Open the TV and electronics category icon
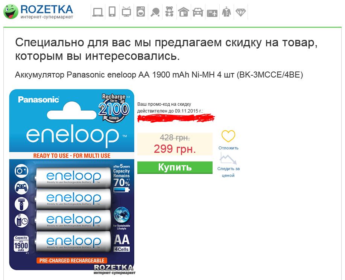 pyautogui.click(x=126, y=12)
